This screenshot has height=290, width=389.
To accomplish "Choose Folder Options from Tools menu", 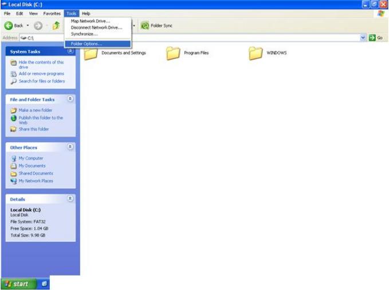I will (x=87, y=44).
